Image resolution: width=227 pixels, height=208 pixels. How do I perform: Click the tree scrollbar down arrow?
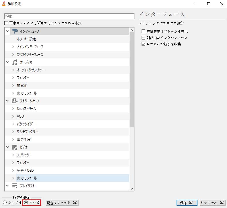132,189
